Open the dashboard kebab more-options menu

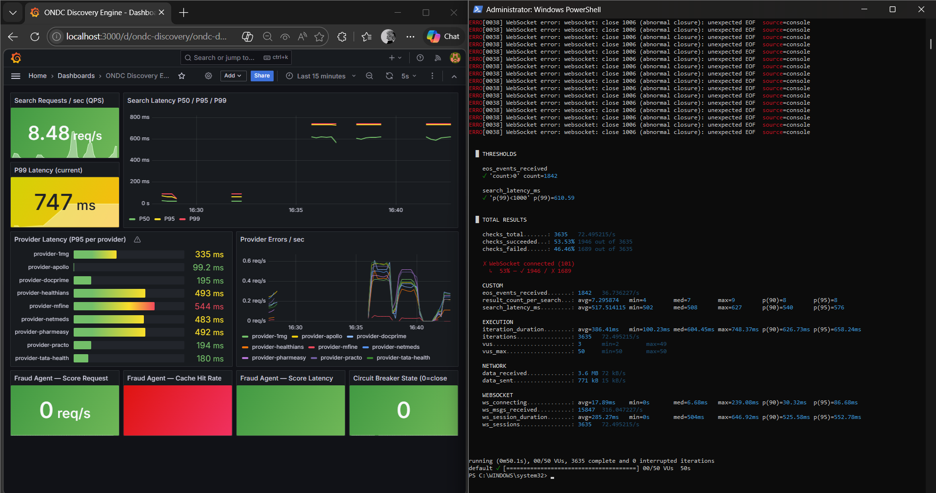pyautogui.click(x=432, y=76)
